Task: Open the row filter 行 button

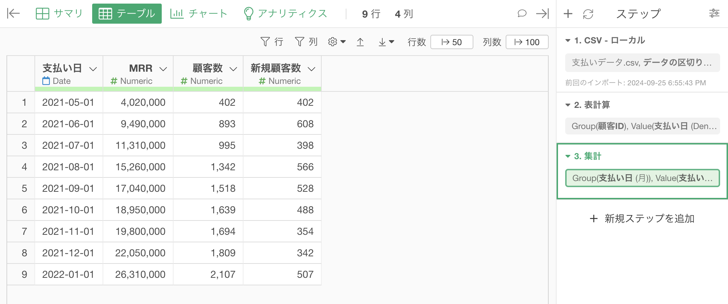Action: [271, 42]
